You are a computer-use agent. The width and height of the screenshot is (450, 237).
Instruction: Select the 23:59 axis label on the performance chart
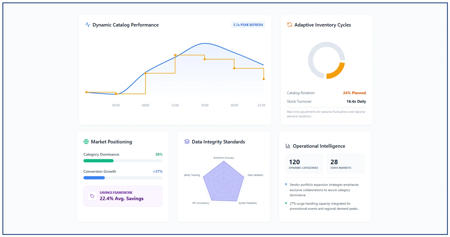[261, 105]
